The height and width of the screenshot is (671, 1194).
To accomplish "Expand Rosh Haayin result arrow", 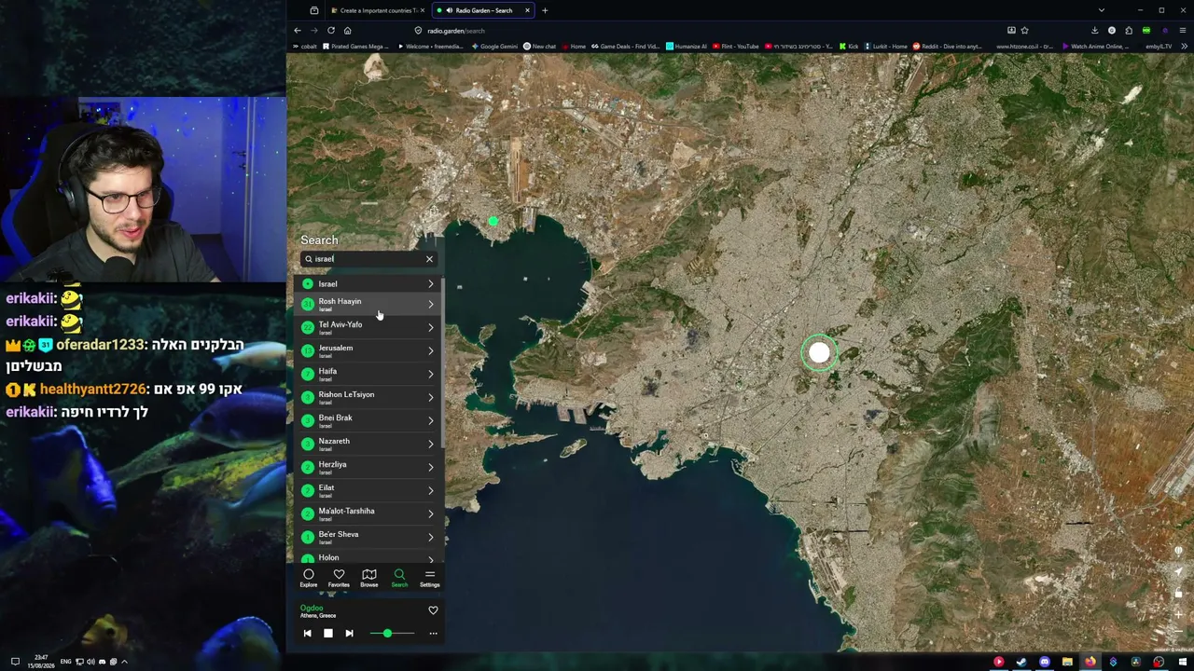I will coord(430,304).
